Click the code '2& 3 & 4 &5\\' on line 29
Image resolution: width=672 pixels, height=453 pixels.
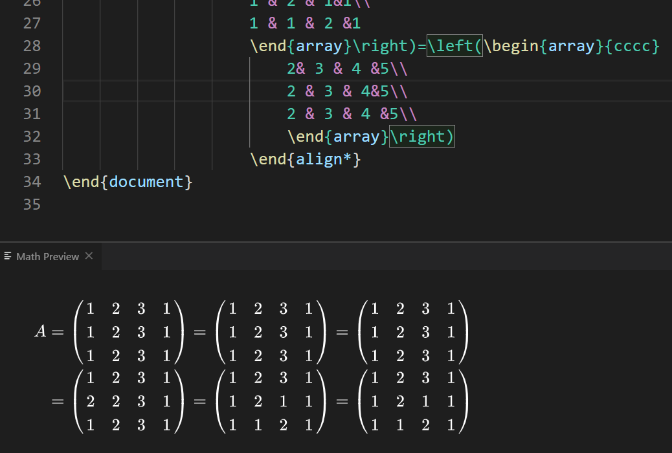click(347, 69)
